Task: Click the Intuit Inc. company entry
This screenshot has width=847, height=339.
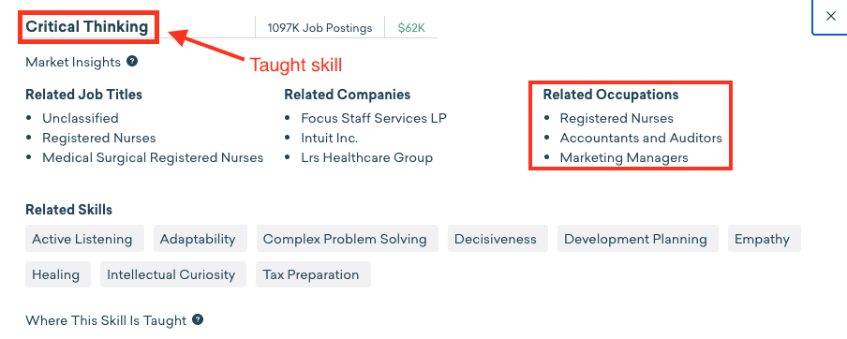Action: pyautogui.click(x=330, y=138)
